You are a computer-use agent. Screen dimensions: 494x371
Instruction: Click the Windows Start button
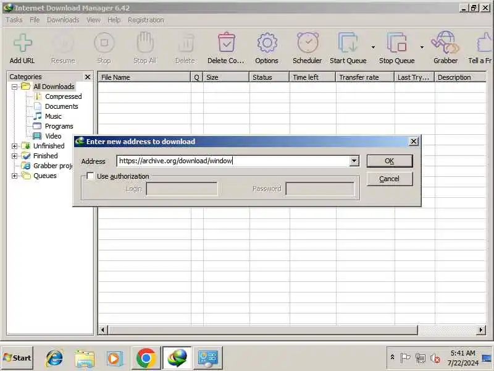pyautogui.click(x=17, y=358)
